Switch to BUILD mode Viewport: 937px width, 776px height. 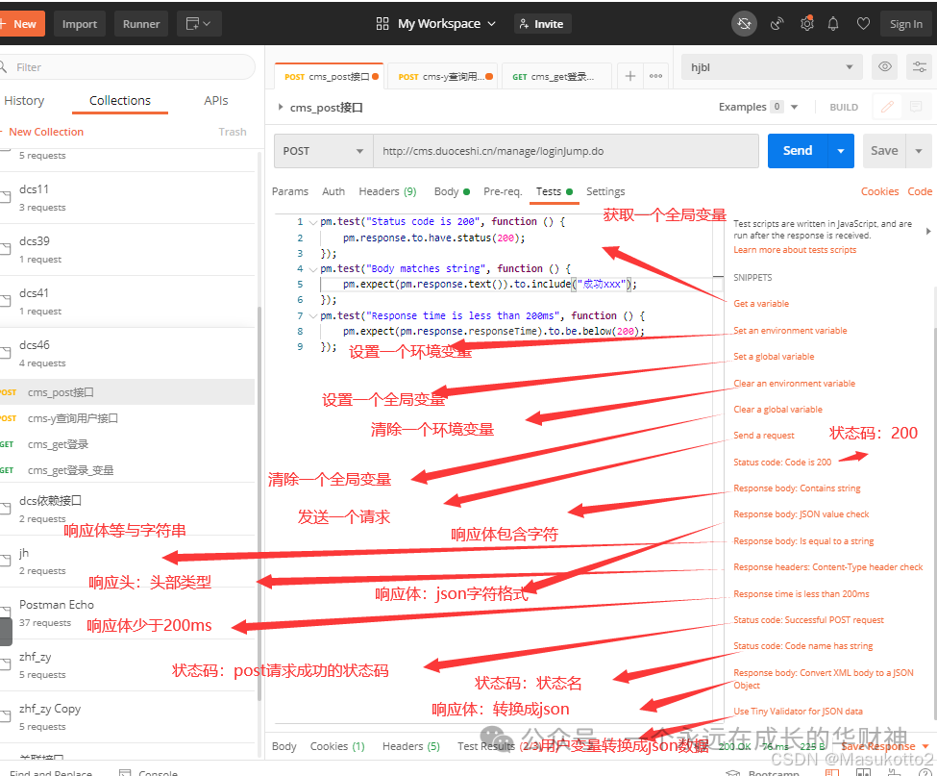[x=844, y=107]
